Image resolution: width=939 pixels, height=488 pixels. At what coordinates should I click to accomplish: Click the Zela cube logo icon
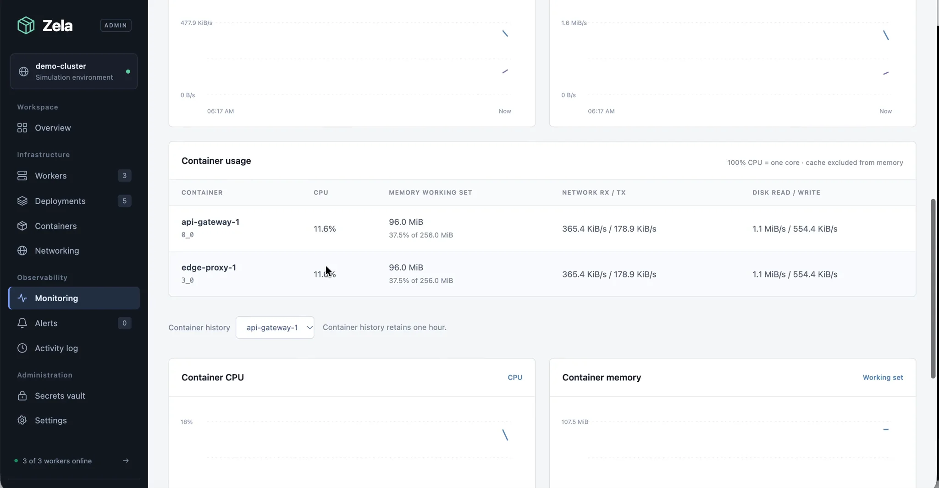point(26,25)
